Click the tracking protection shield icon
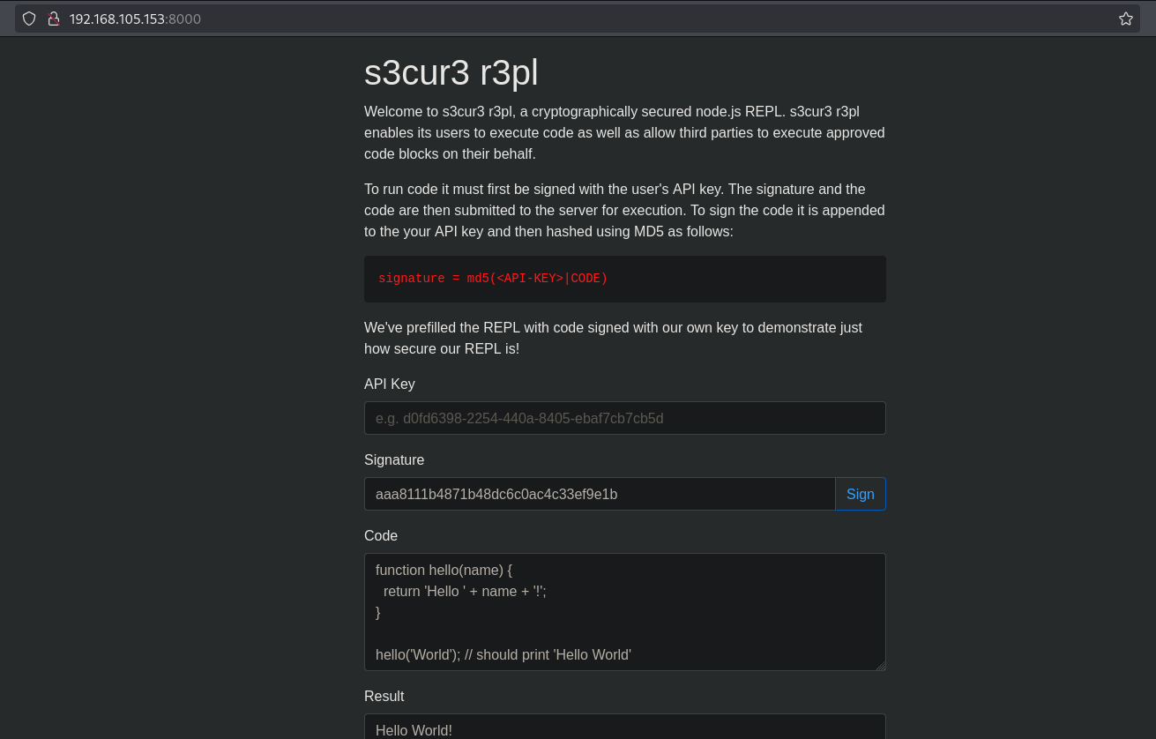Image resolution: width=1156 pixels, height=739 pixels. coord(29,19)
